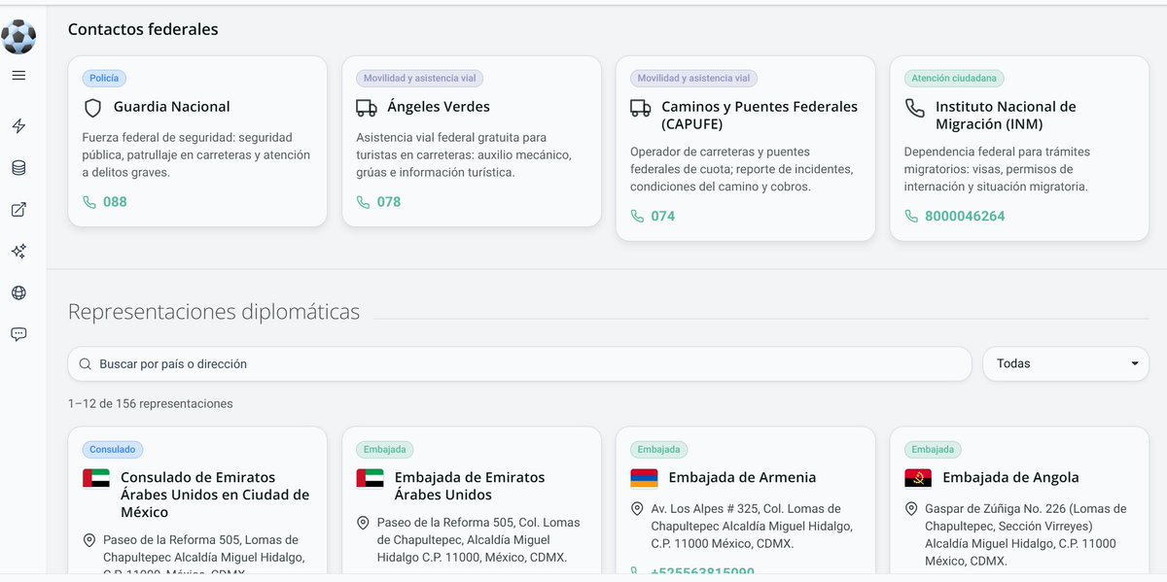Click Angola address Gaspar de Zúñiga No. 226
The image size is (1167, 582).
[1026, 535]
